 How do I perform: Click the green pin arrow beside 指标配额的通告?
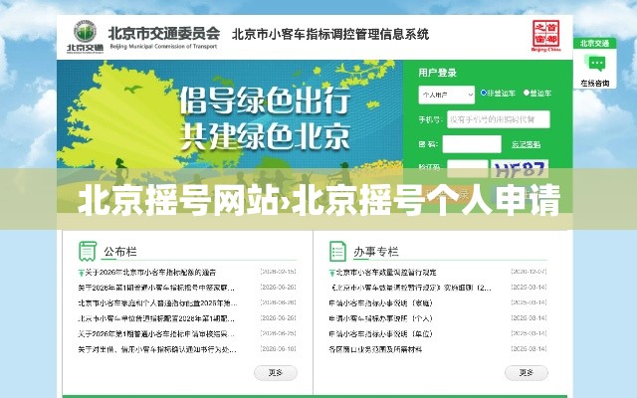point(81,273)
